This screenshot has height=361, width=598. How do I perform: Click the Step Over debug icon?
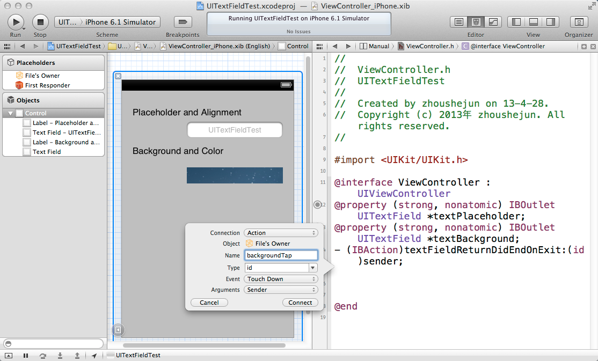click(43, 355)
